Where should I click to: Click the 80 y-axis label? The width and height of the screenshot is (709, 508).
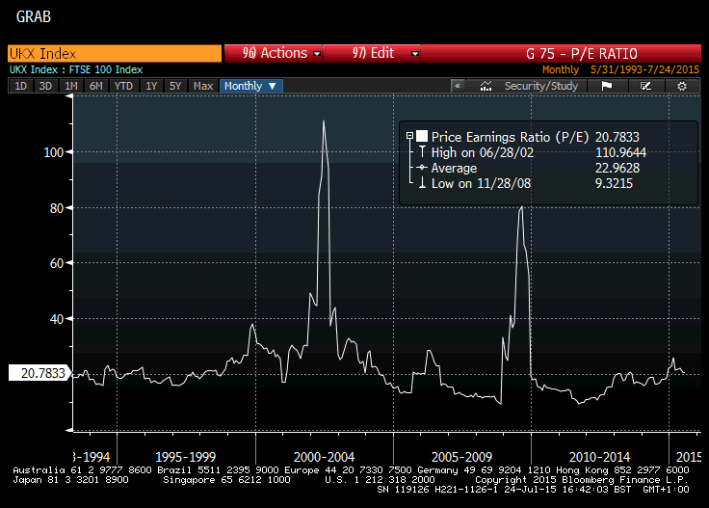pyautogui.click(x=57, y=208)
